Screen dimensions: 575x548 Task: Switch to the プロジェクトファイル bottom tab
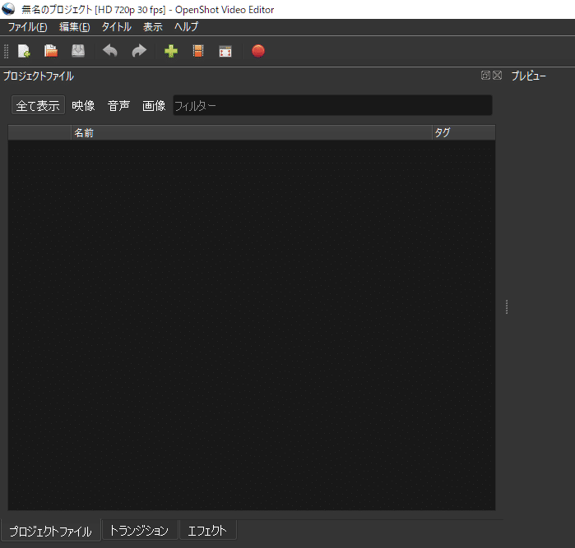click(x=51, y=531)
